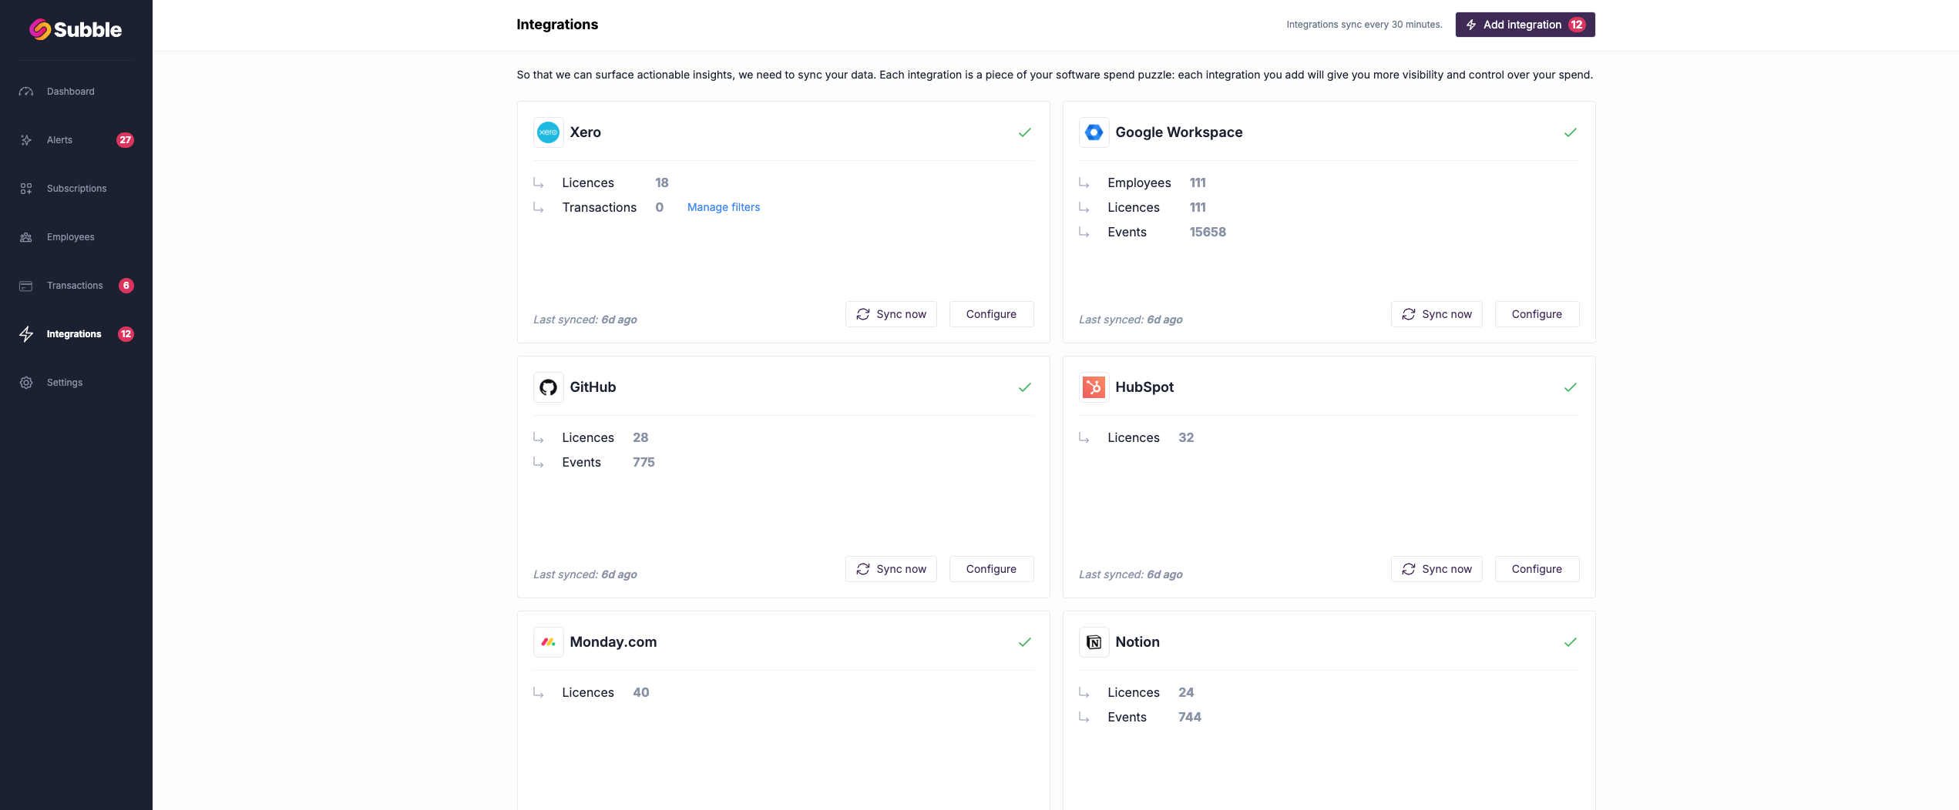1959x810 pixels.
Task: Click the green checkmark on Google Workspace card
Action: (x=1570, y=132)
